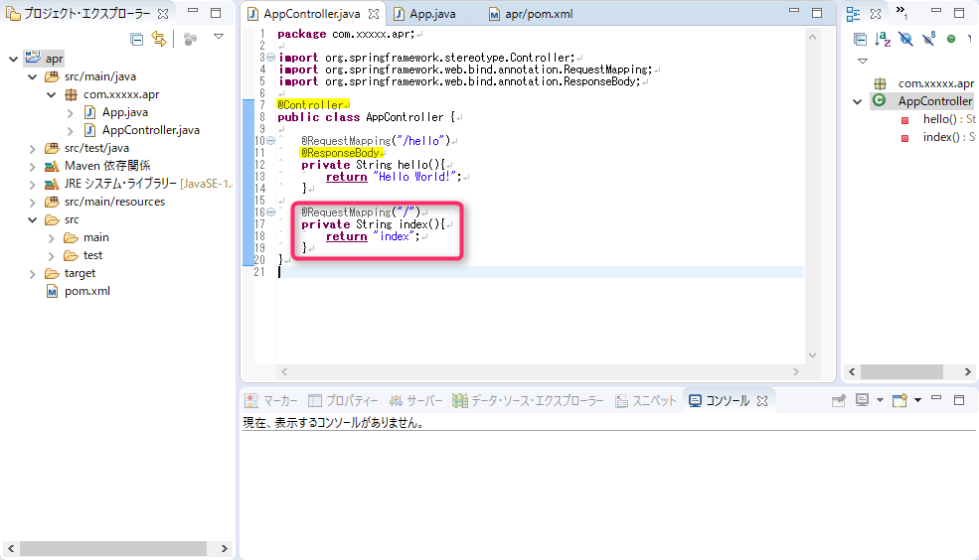979x560 pixels.
Task: Close the Project Explorer view
Action: 163,13
